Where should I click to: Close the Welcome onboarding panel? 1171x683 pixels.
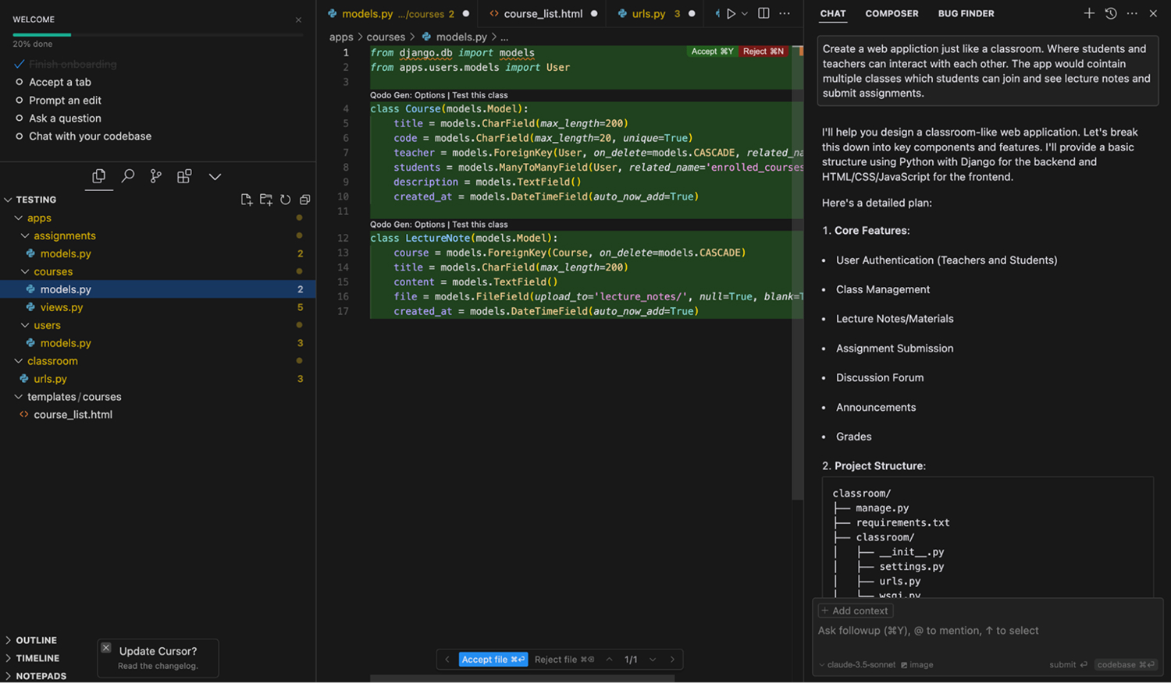(x=298, y=19)
